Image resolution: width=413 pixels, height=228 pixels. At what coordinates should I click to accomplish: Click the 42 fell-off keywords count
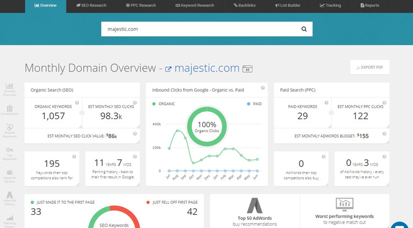pyautogui.click(x=192, y=211)
